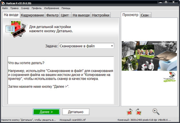Click the Детально button
This screenshot has width=180, height=123.
tap(76, 112)
